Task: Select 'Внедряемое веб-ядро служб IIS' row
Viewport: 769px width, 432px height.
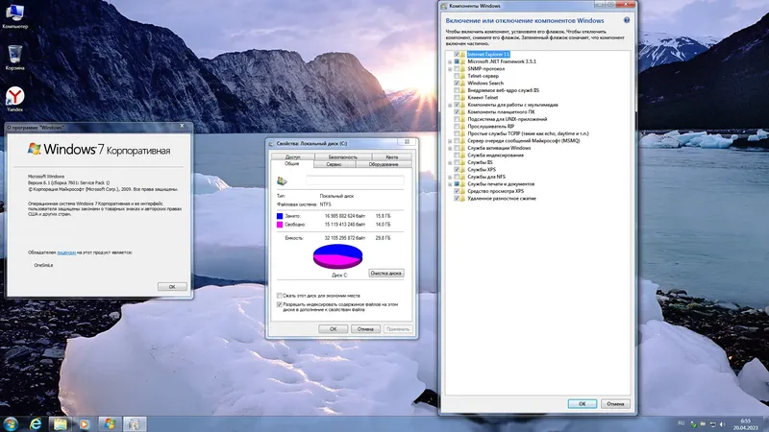Action: (503, 90)
